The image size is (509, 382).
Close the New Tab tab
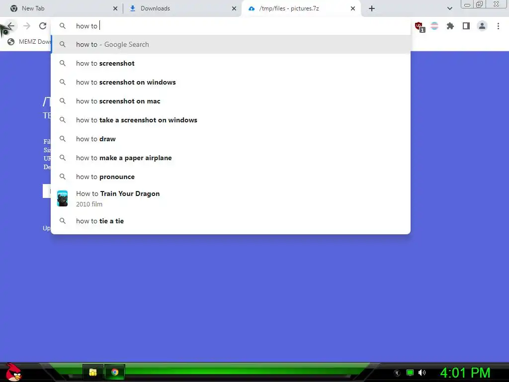tap(115, 8)
